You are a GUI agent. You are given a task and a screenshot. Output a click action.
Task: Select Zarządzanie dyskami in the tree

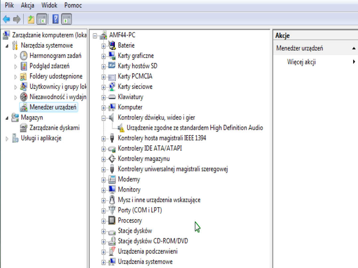54,128
